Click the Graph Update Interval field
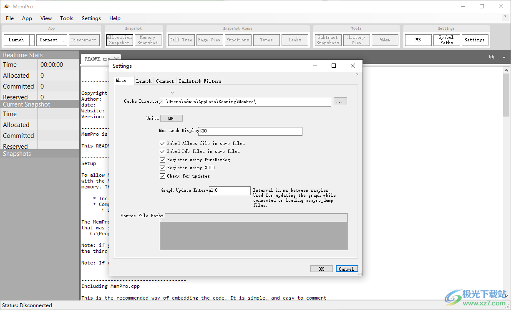 231,191
